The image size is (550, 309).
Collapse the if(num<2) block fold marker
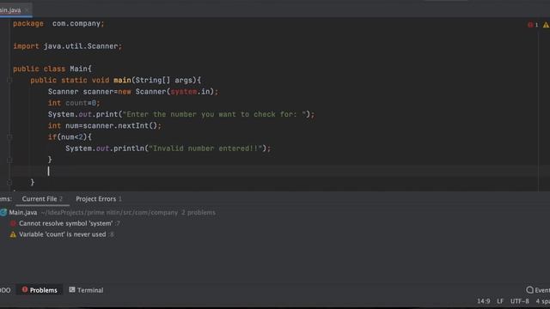pyautogui.click(x=9, y=137)
